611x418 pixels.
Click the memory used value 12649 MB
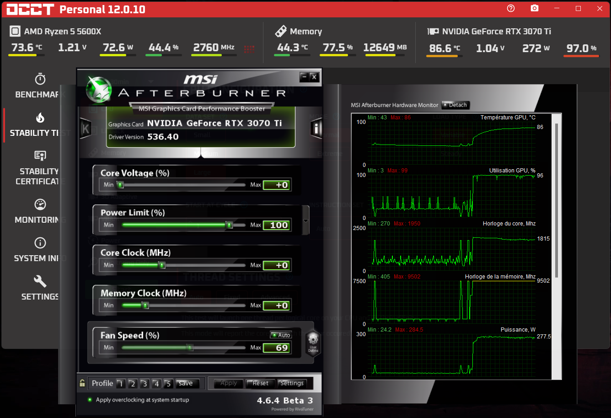(385, 48)
